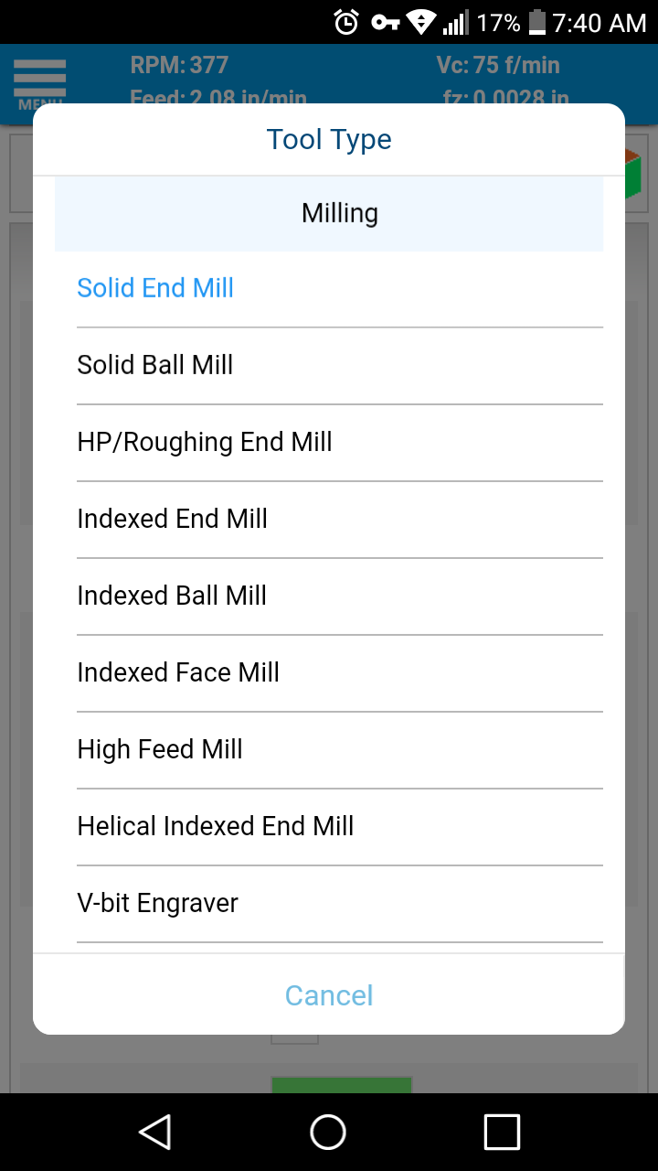The image size is (658, 1171).
Task: Tap the alarm clock status icon
Action: 346,22
